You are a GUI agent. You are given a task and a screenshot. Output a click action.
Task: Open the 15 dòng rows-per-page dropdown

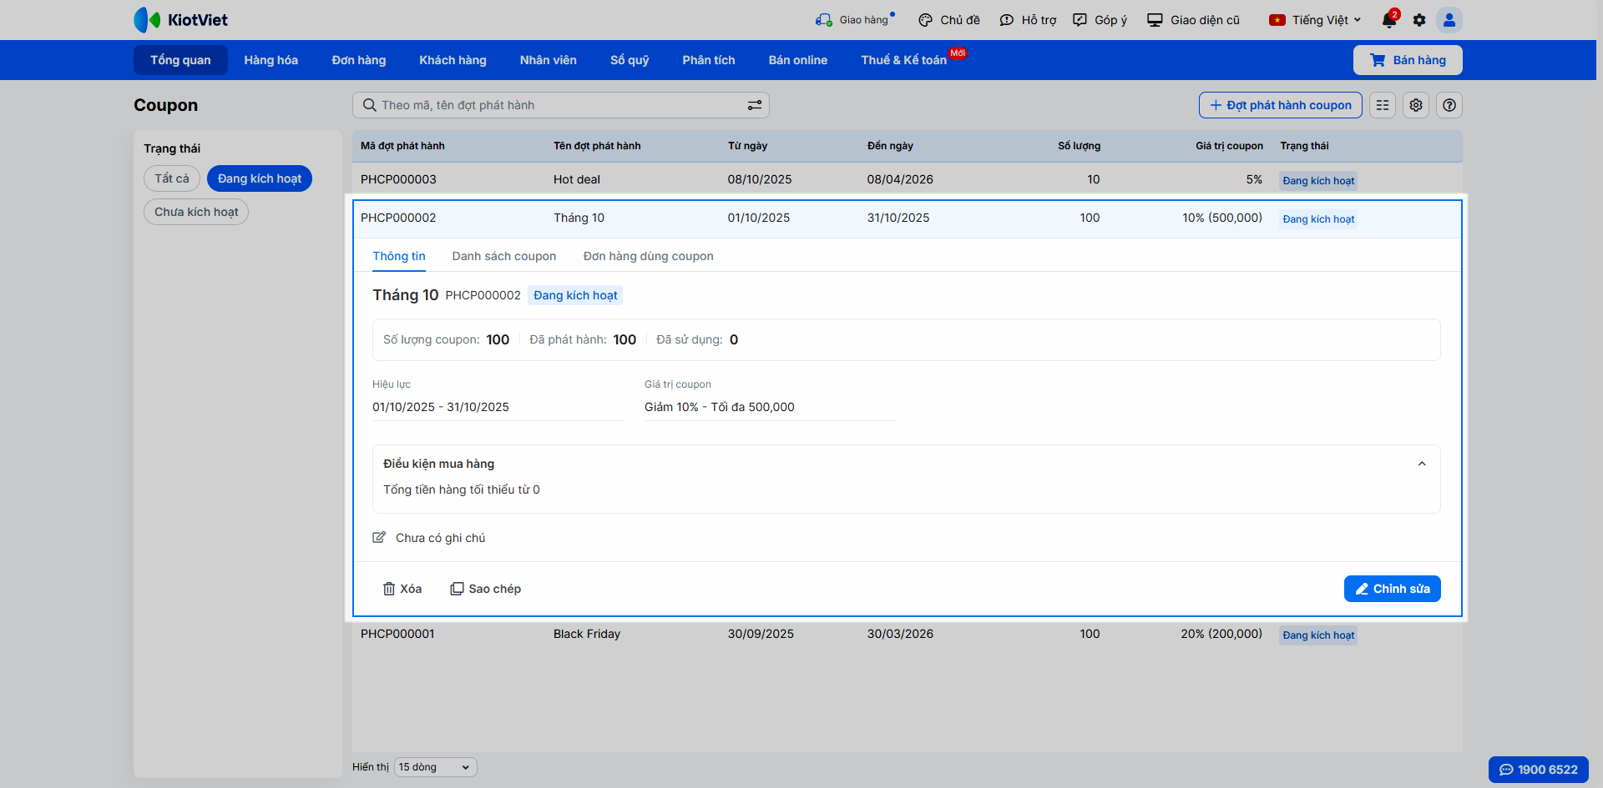pyautogui.click(x=435, y=767)
